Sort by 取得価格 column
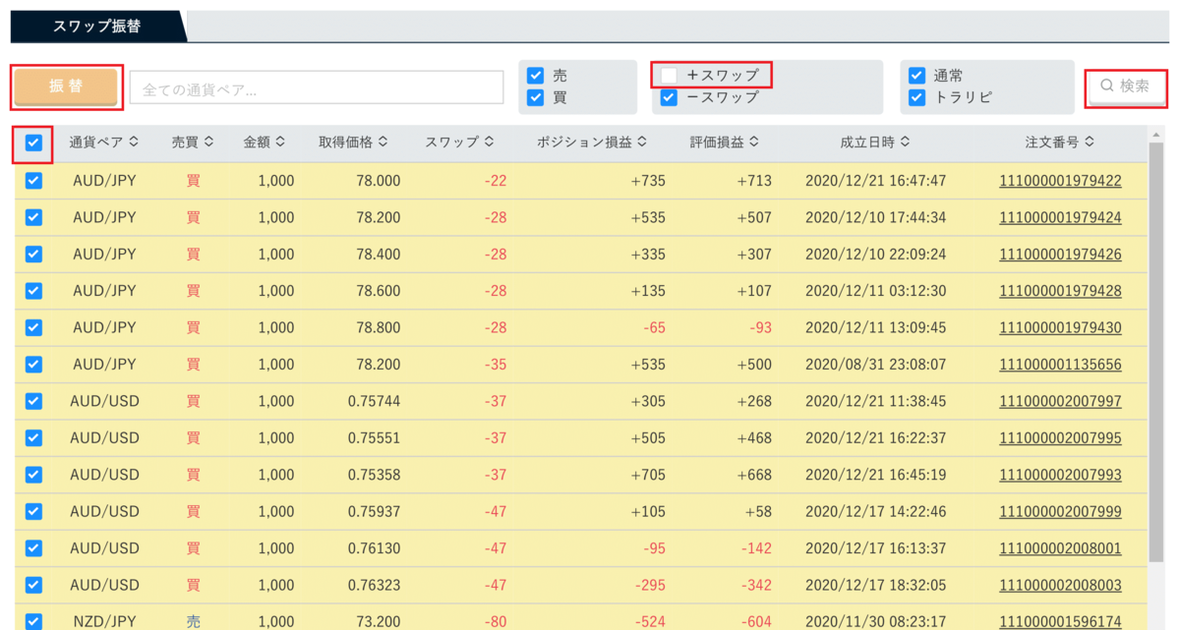 [x=352, y=143]
